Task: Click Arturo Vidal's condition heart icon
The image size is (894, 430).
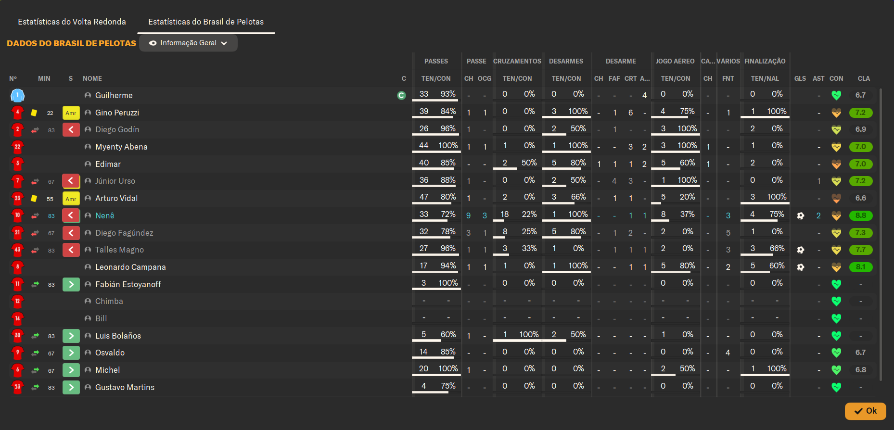Action: 836,199
